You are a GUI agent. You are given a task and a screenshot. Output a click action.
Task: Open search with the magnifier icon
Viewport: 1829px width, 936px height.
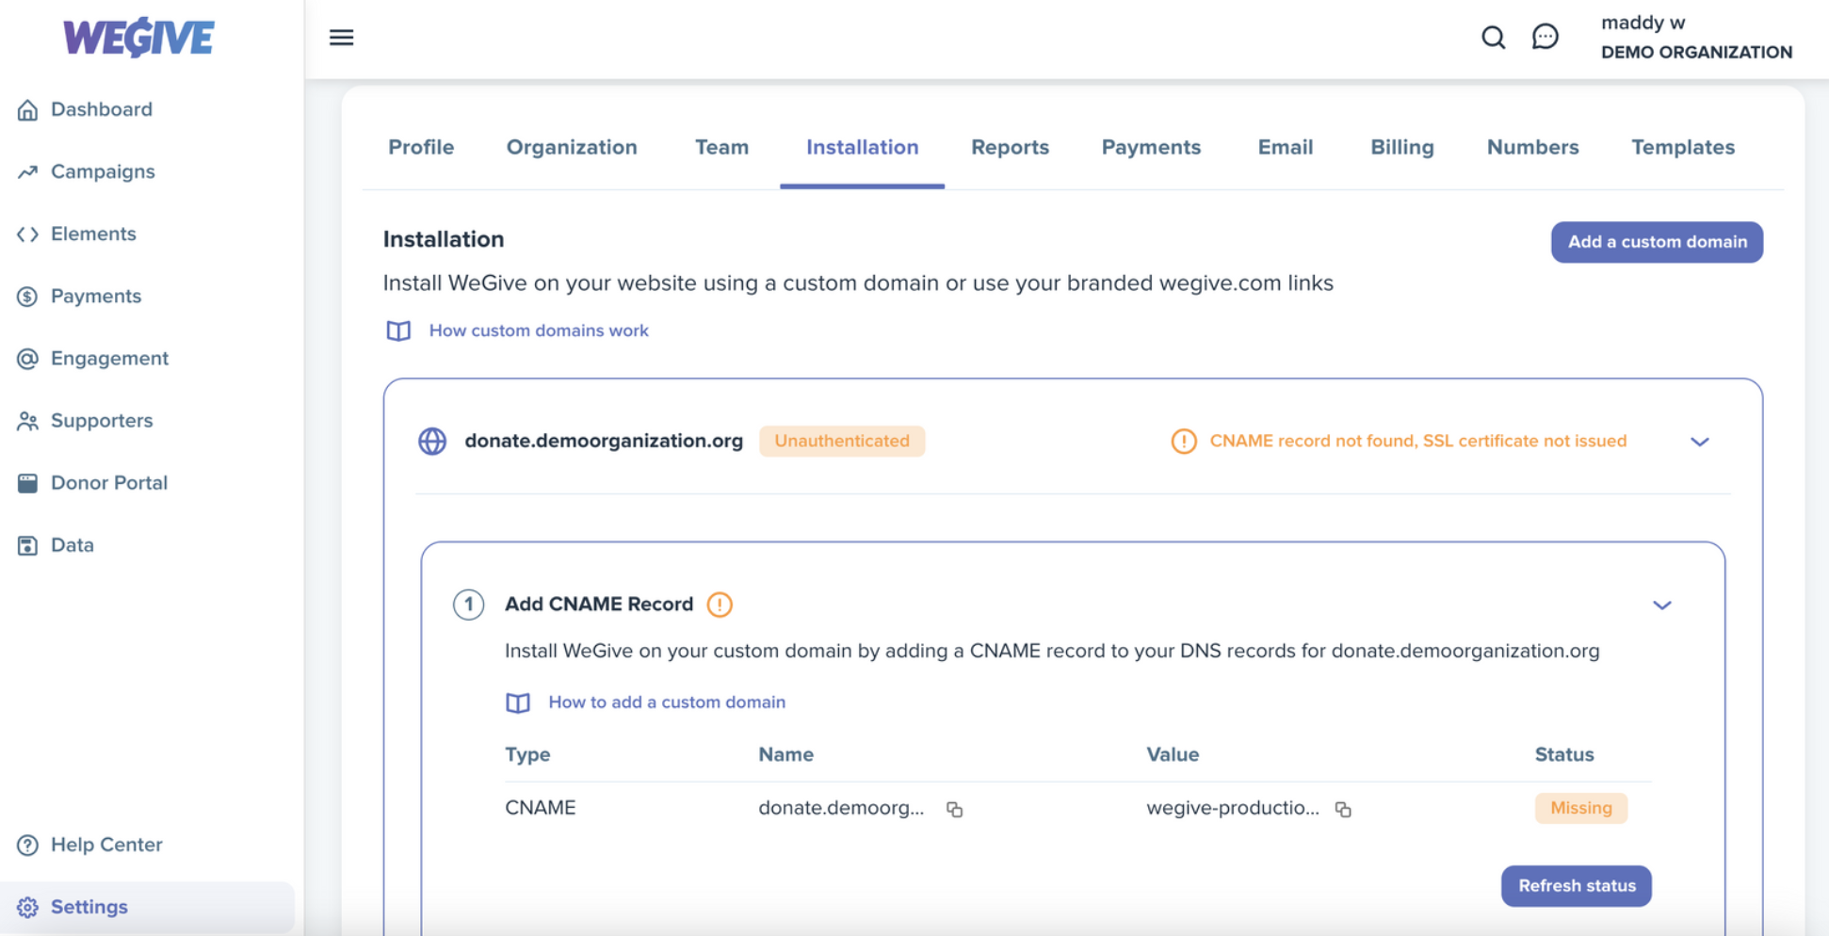pyautogui.click(x=1493, y=37)
